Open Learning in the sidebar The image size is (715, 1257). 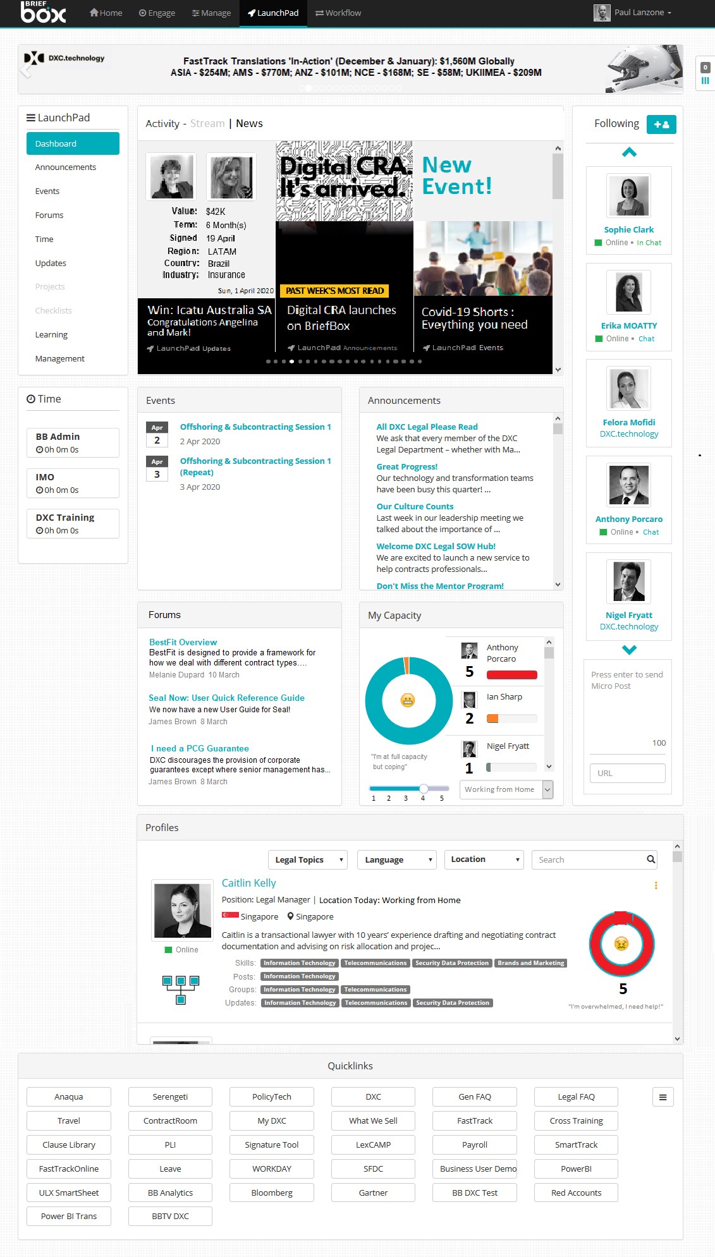click(x=51, y=335)
